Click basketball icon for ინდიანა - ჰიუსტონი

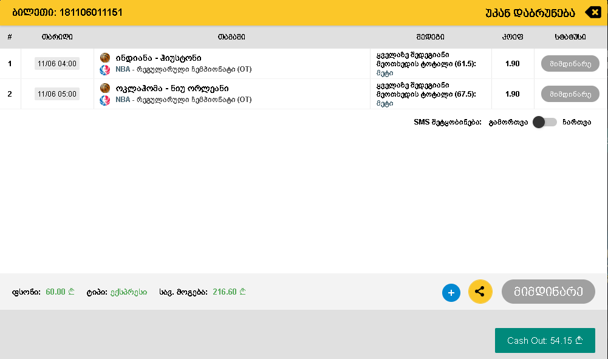click(105, 58)
